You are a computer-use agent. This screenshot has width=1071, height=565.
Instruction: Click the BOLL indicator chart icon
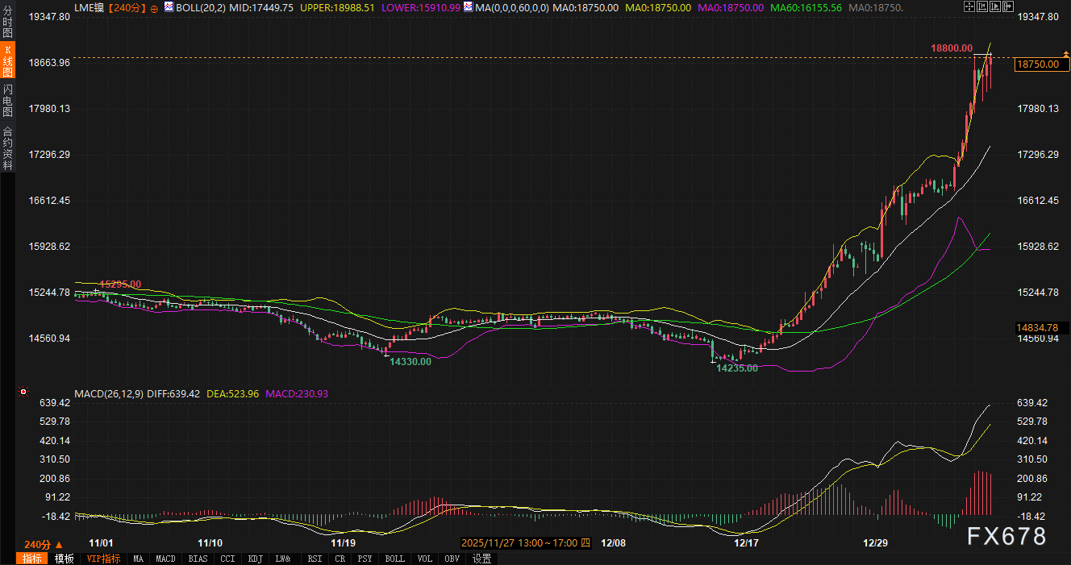point(169,6)
